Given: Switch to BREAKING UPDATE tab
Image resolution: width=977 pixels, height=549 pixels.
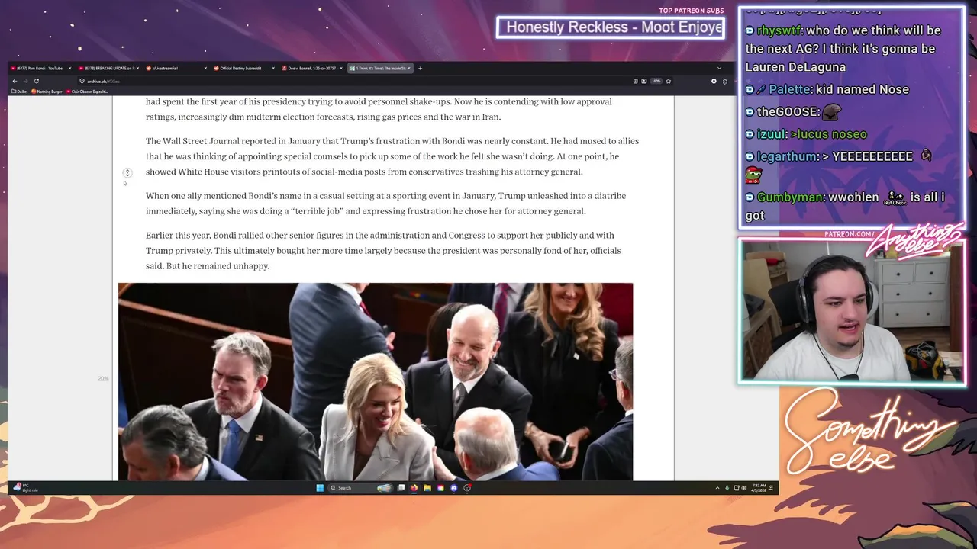Looking at the screenshot, I should [x=107, y=68].
